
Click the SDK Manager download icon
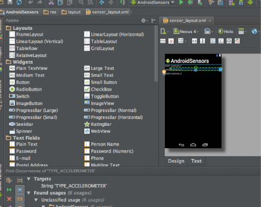click(241, 3)
